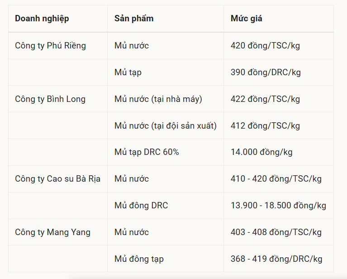Click the "13.900 - 18.500 đồng/kg" price

(278, 206)
